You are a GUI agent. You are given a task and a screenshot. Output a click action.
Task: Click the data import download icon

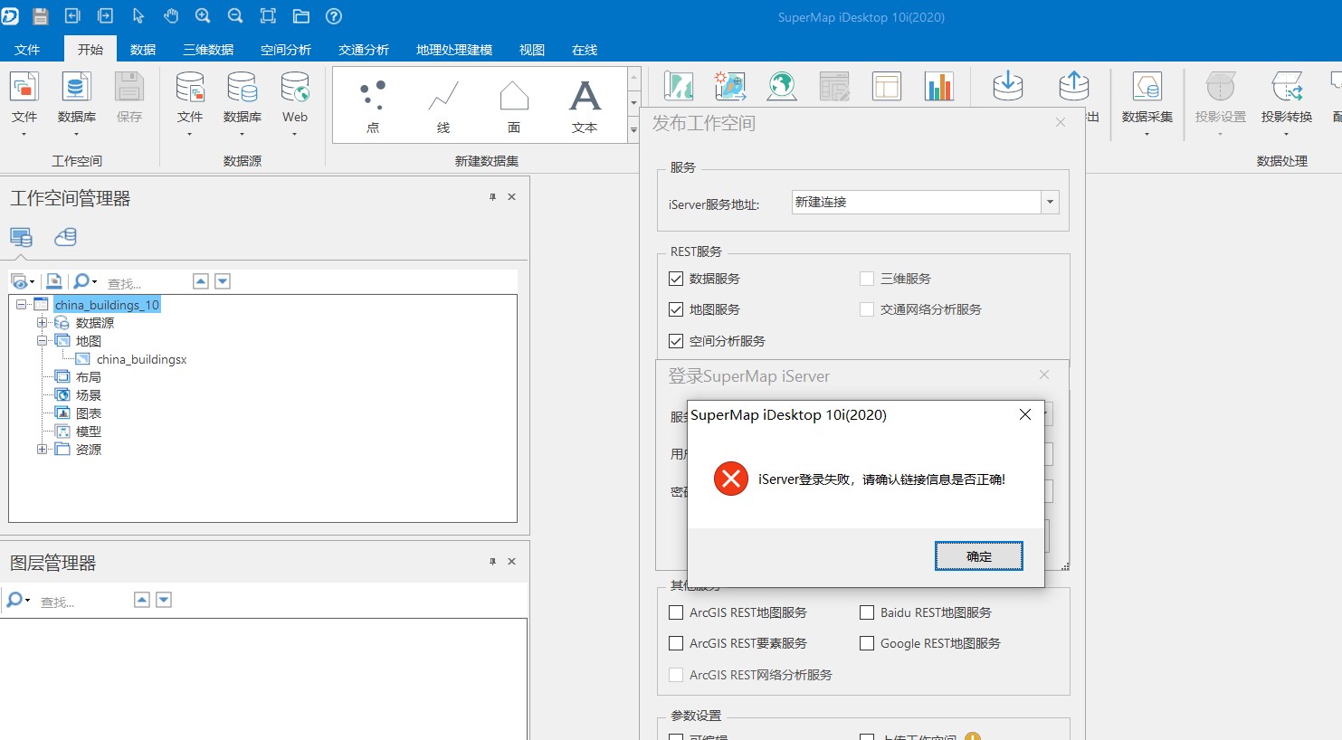point(1008,86)
